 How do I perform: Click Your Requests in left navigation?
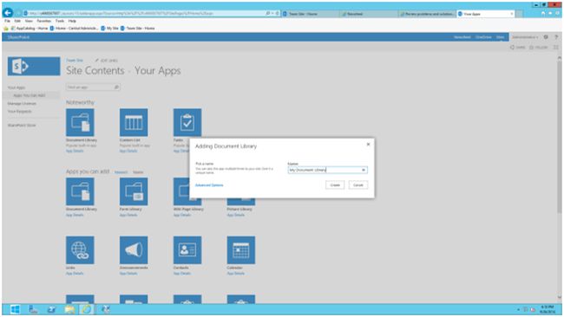pyautogui.click(x=19, y=111)
